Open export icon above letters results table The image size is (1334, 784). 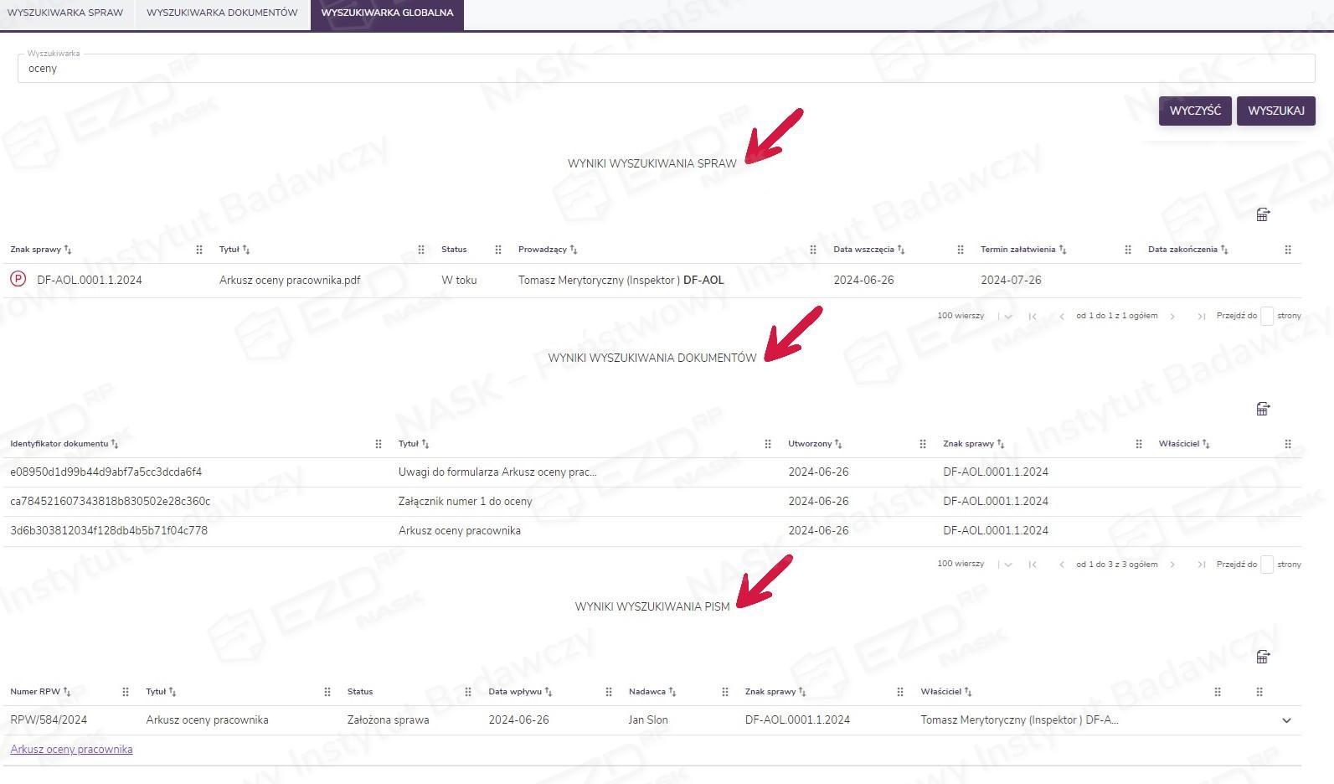pos(1263,658)
